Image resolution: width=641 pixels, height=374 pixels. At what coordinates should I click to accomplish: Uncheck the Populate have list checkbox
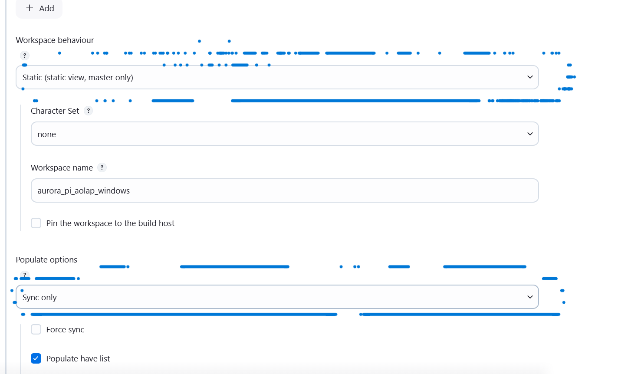pos(36,358)
